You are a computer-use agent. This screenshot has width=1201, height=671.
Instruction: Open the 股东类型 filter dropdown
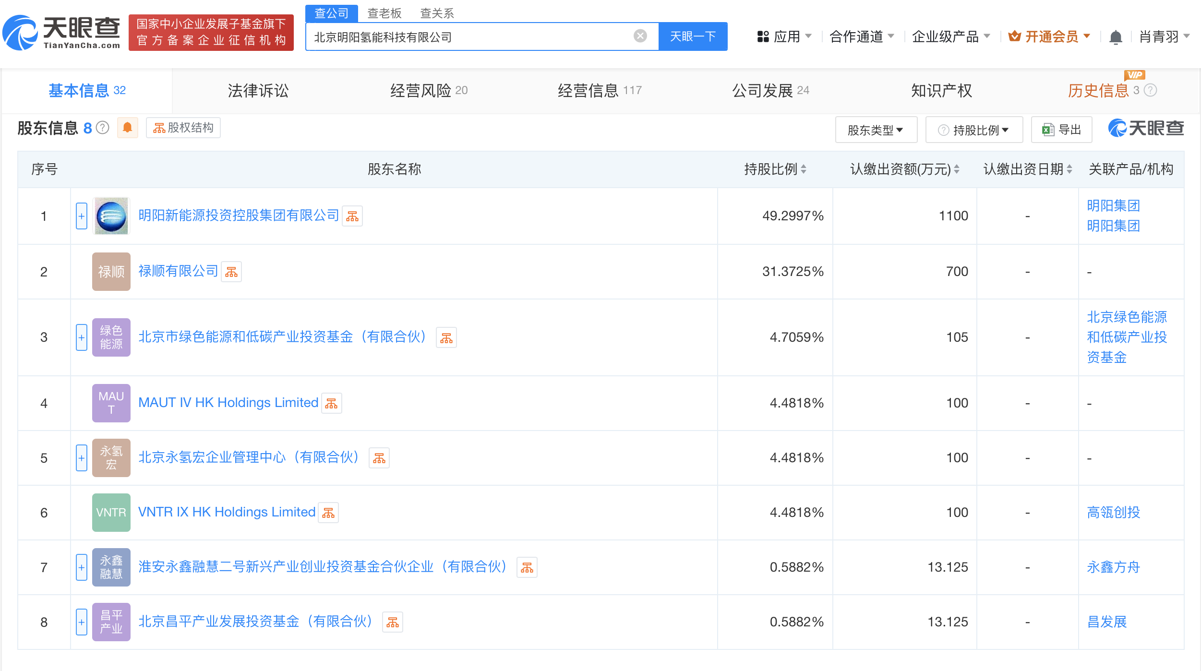pyautogui.click(x=876, y=130)
